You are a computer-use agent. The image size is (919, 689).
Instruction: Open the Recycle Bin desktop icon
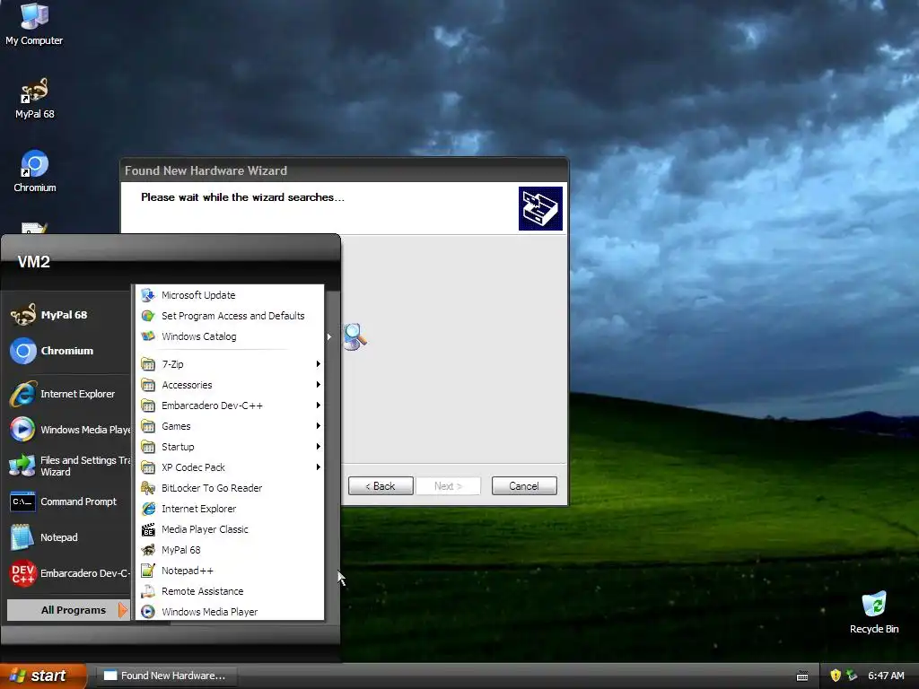coord(873,613)
